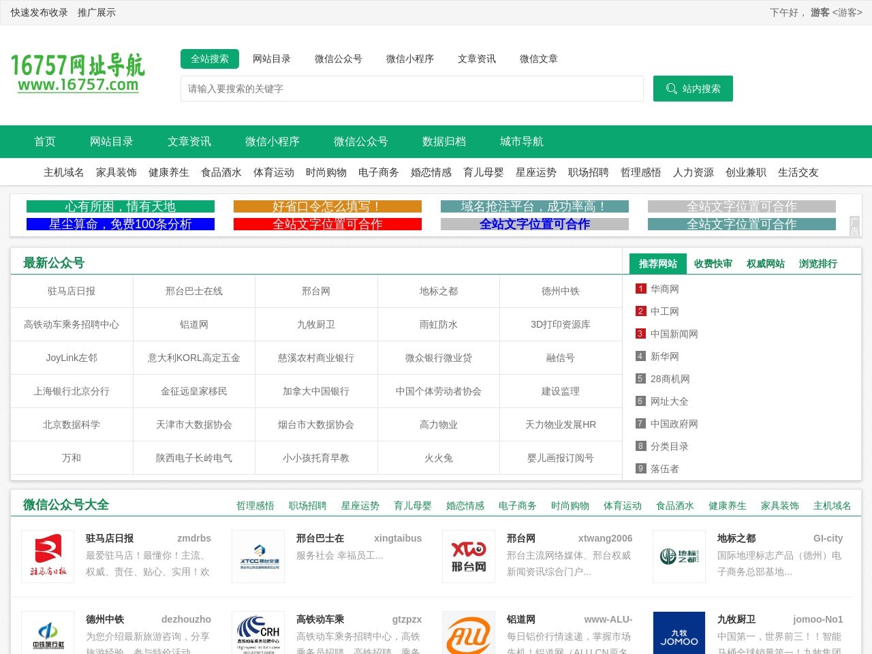Open the 天津市大数据协会 cell

pyautogui.click(x=194, y=424)
